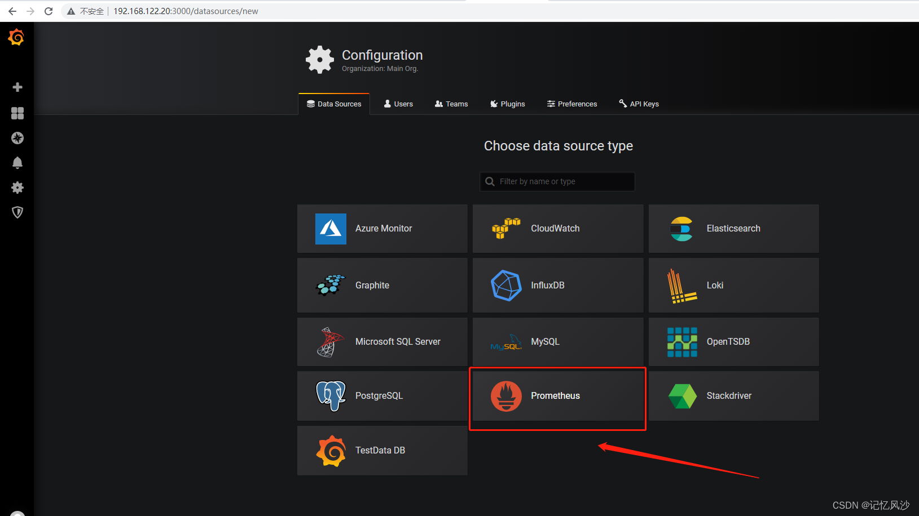Open the Server Admin shield icon
Screen dimensions: 919x516
(x=17, y=212)
